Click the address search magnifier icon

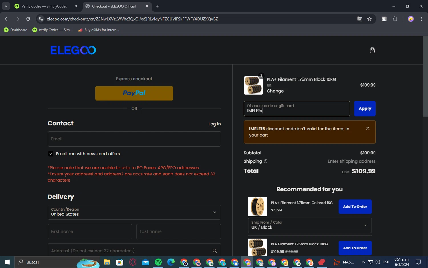tap(215, 251)
